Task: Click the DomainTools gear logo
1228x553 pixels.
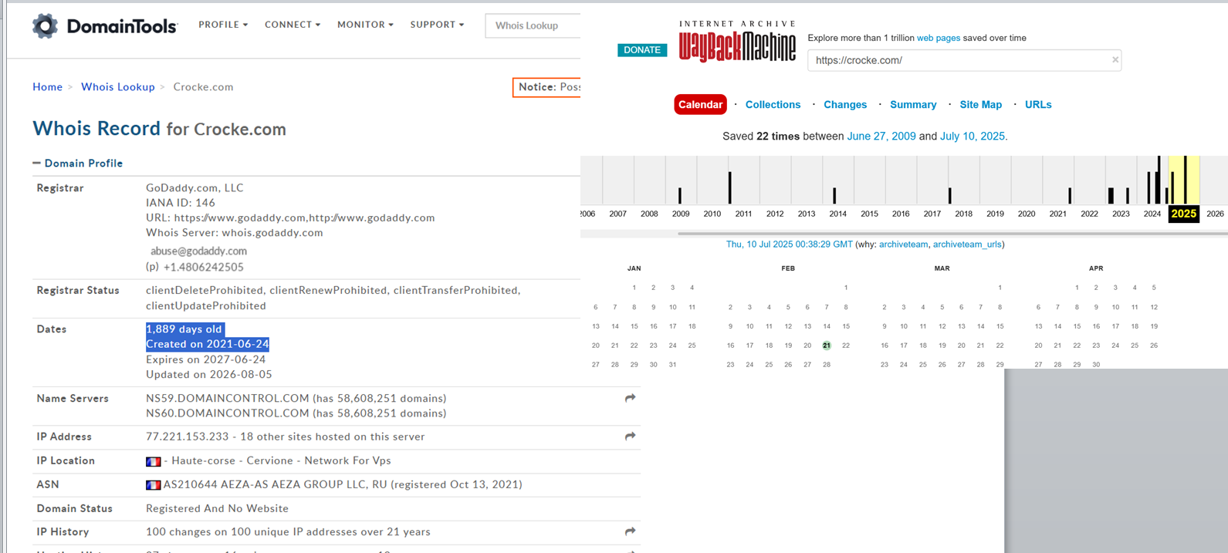Action: click(x=45, y=25)
